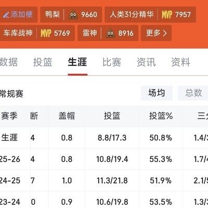
Task: Click the 0.9 blocks cell for 23-24
Action: pyautogui.click(x=67, y=202)
